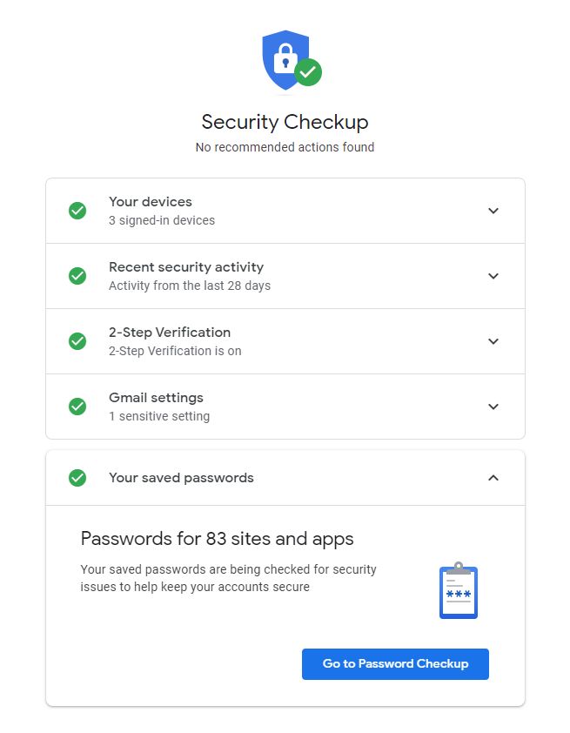Click the 2-Step Verification is on text
The image size is (570, 733).
(175, 351)
